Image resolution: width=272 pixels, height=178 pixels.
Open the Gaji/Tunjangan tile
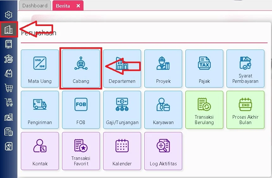pos(122,110)
